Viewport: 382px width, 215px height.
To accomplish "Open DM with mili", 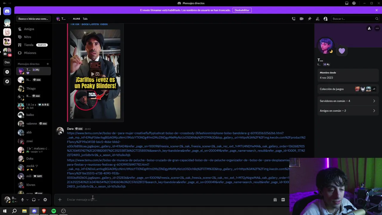I will tap(33, 176).
